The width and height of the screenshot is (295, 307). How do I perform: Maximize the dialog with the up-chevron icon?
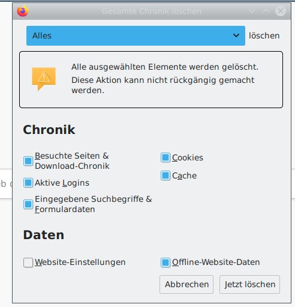tap(266, 11)
